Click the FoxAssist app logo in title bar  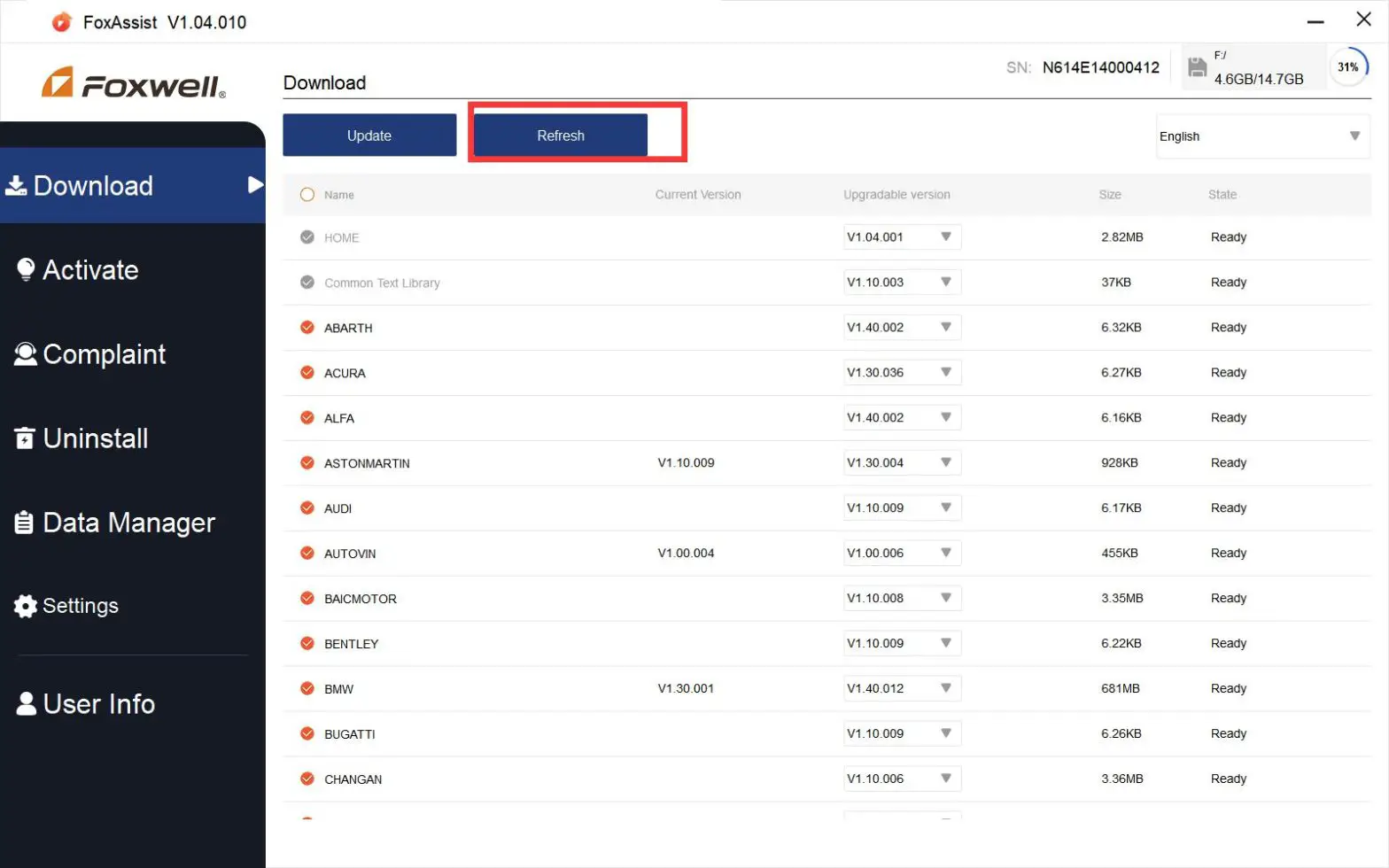[61, 21]
